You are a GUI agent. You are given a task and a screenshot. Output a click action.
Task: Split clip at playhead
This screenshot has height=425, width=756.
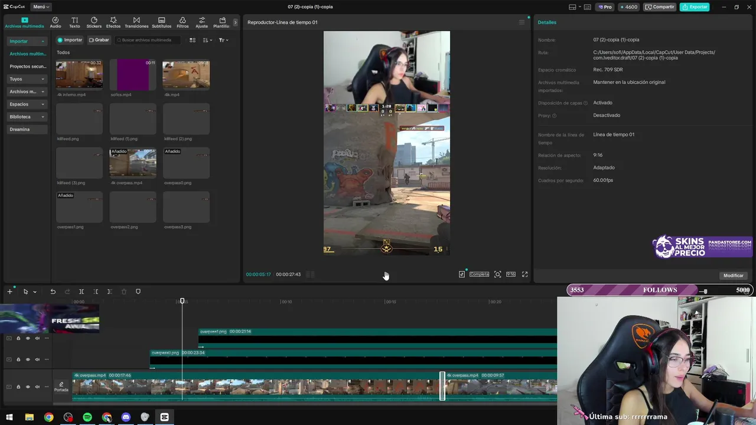pyautogui.click(x=82, y=292)
